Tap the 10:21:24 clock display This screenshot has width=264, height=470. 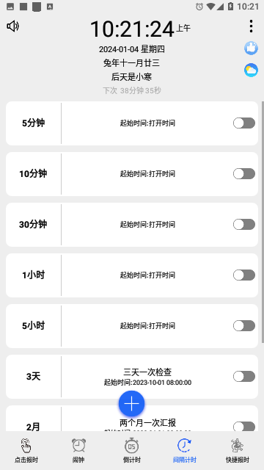pyautogui.click(x=132, y=29)
